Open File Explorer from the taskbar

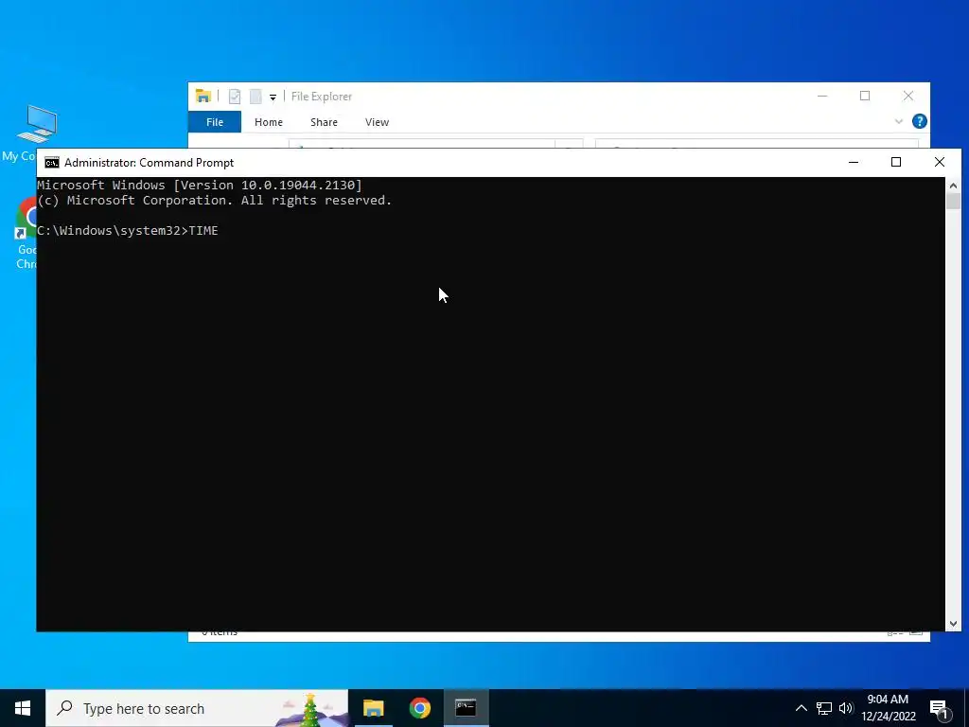[373, 708]
